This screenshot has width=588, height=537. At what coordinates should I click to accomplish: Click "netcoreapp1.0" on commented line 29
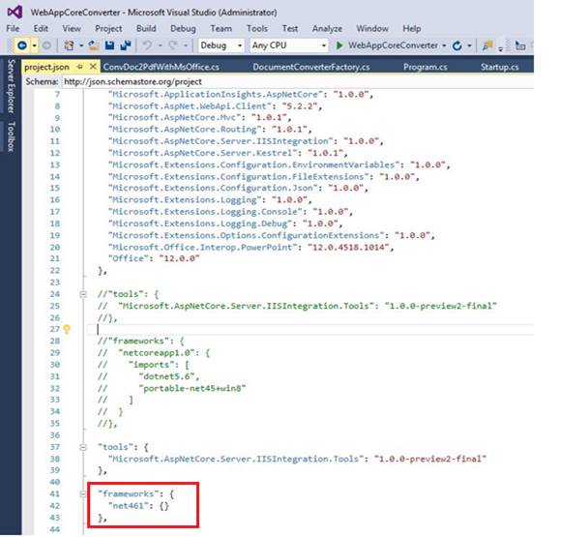[x=157, y=353]
